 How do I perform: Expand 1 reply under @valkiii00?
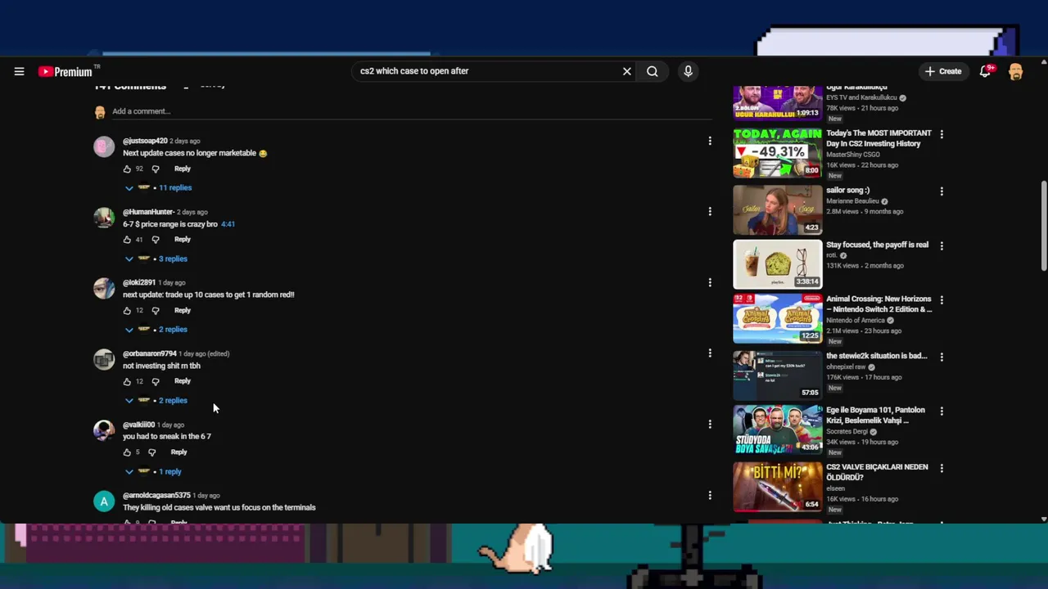coord(154,471)
